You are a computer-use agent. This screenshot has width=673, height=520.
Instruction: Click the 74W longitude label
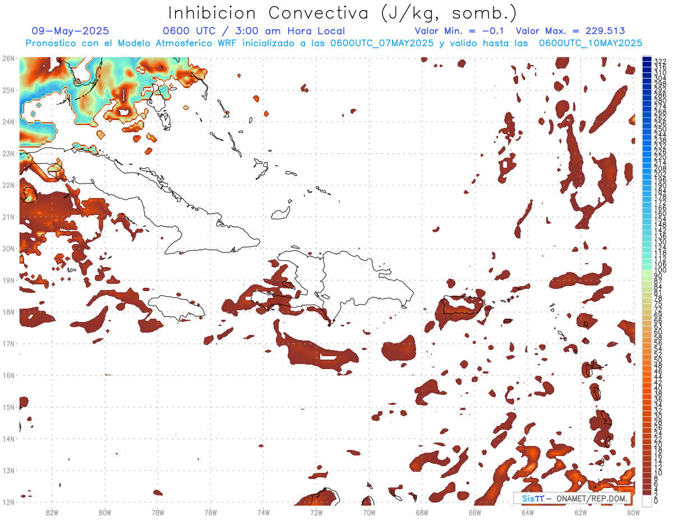[x=264, y=512]
